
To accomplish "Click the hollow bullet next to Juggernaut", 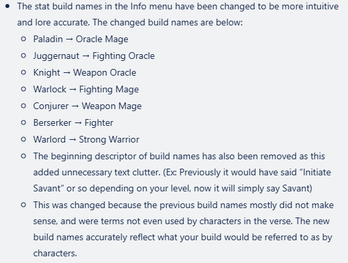I will (23, 56).
